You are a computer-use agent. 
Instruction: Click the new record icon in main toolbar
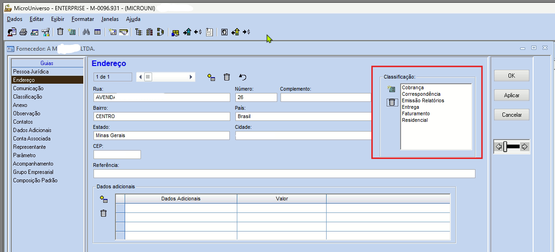pos(72,32)
